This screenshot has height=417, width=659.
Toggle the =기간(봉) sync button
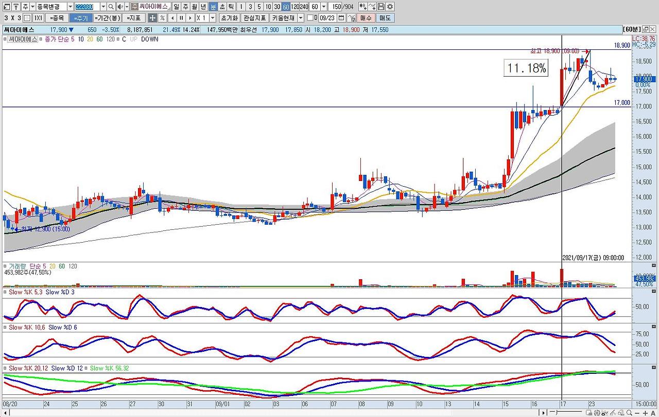[108, 18]
